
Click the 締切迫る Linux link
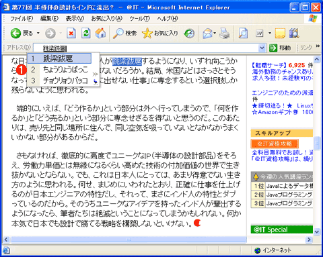[282, 105]
